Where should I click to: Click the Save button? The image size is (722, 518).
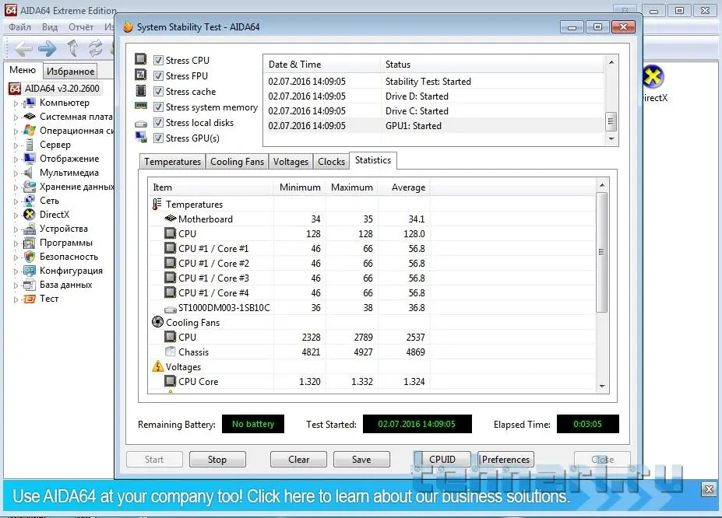[x=361, y=459]
